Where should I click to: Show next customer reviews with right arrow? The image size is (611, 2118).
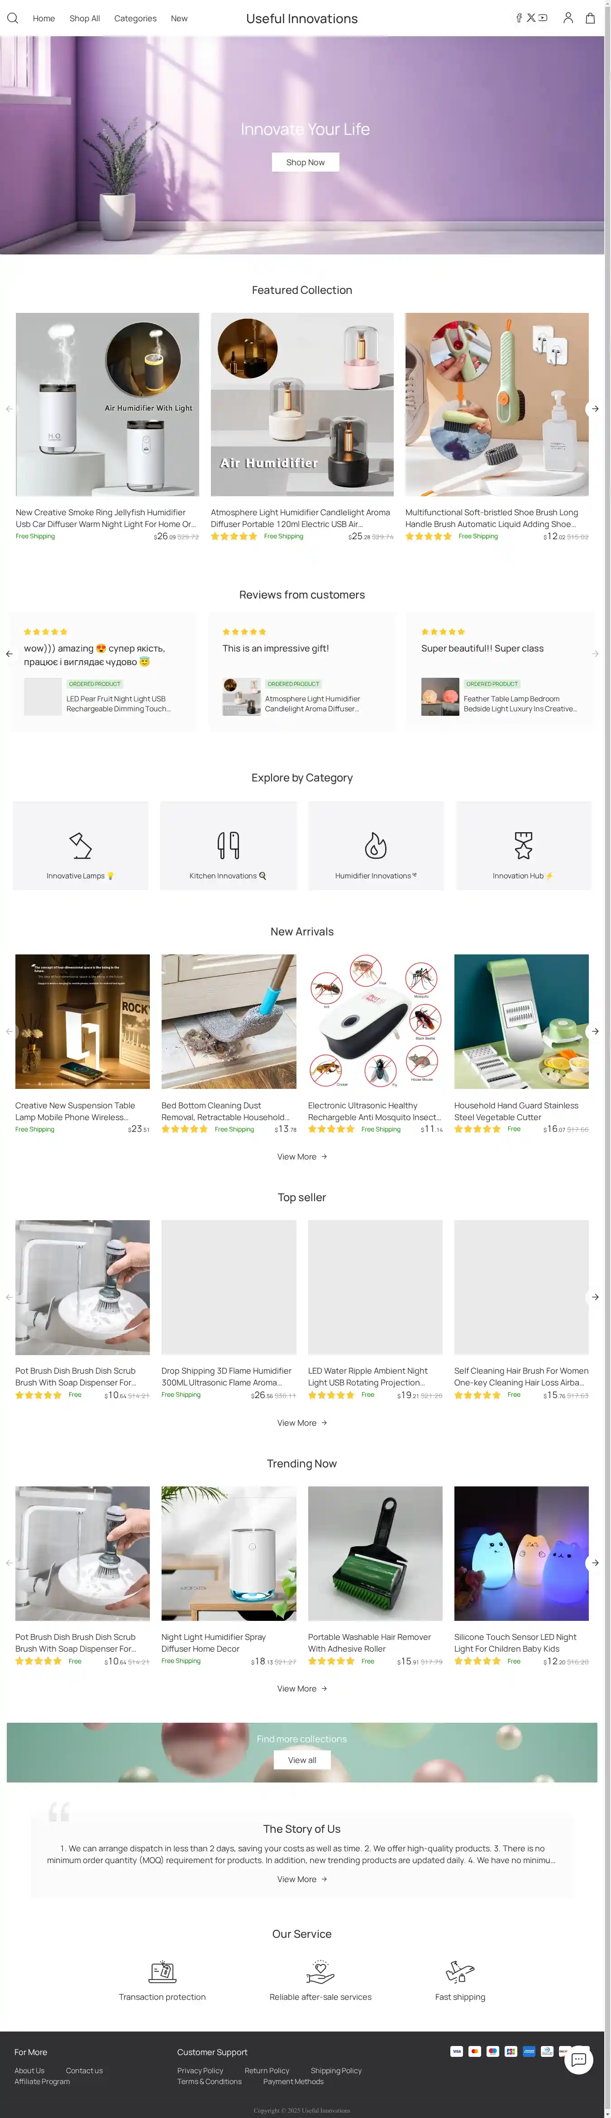595,654
